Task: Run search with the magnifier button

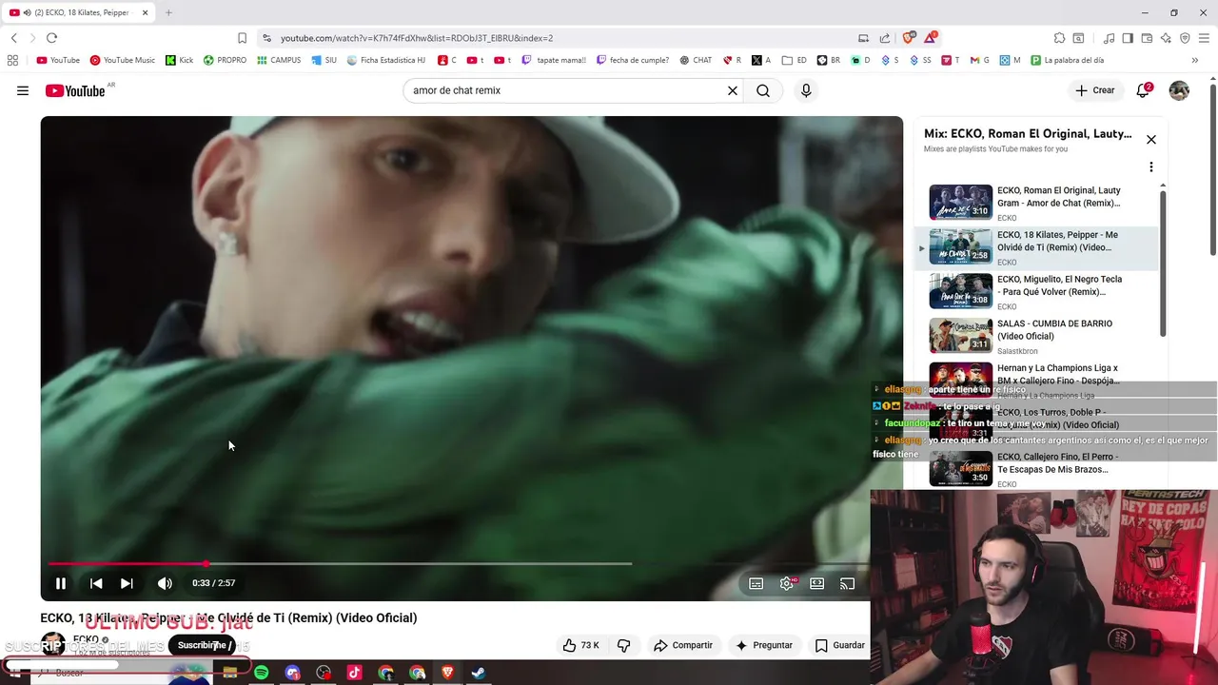Action: [x=763, y=90]
